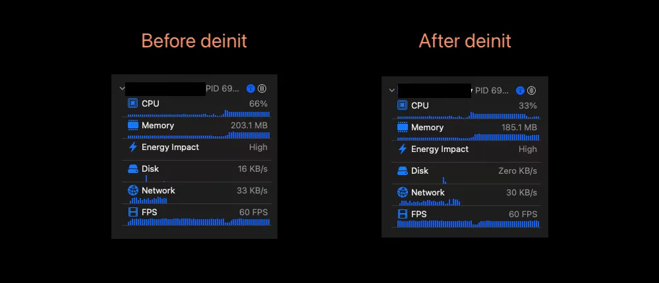Screen dimensions: 659x283
Task: Click Network globe icon in Before deinit panel
Action: 132,190
